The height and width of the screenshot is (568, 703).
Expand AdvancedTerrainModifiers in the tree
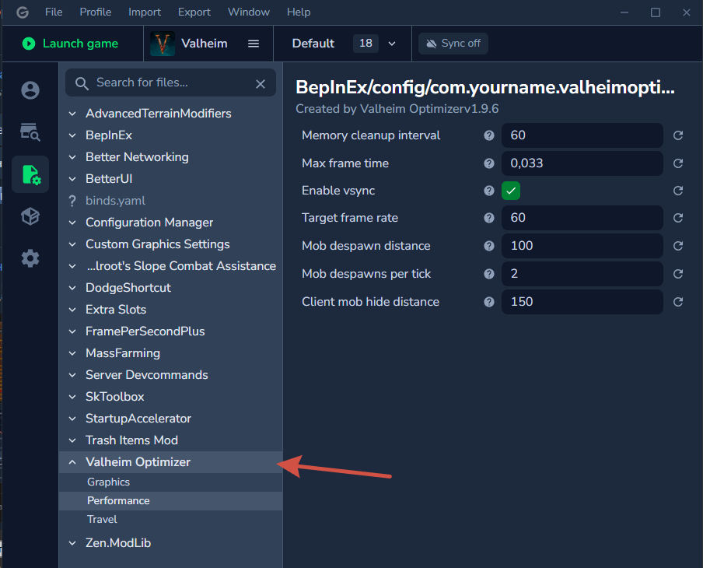coord(170,114)
